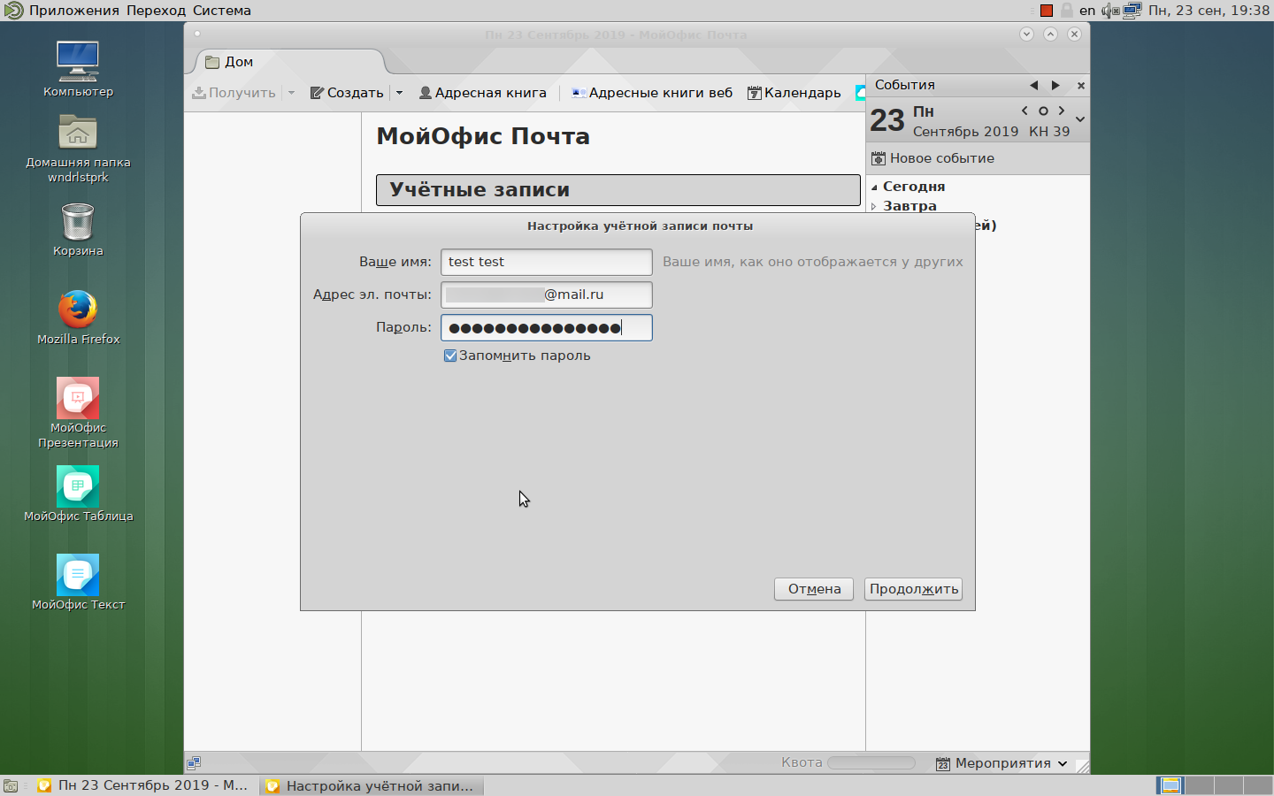The image size is (1274, 796).
Task: Open the Календарь from the toolbar
Action: (794, 93)
